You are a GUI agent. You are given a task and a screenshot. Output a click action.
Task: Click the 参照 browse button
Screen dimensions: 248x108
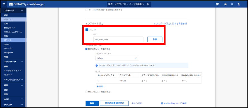click(155, 40)
